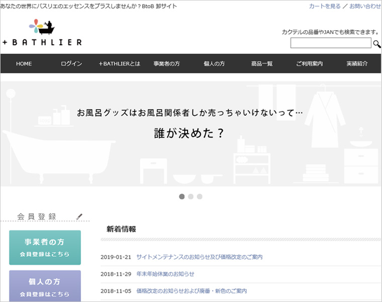Click the +BATHLIER bathtub logo

point(42,32)
